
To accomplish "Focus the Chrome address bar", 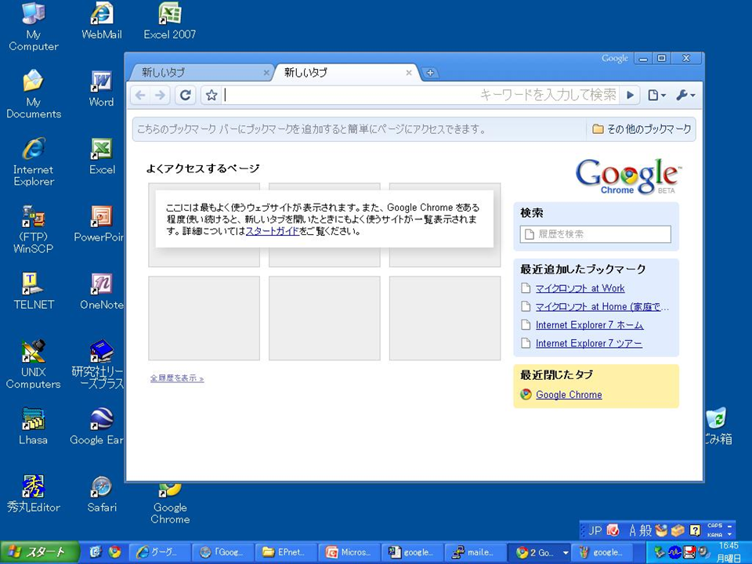I will click(x=421, y=96).
